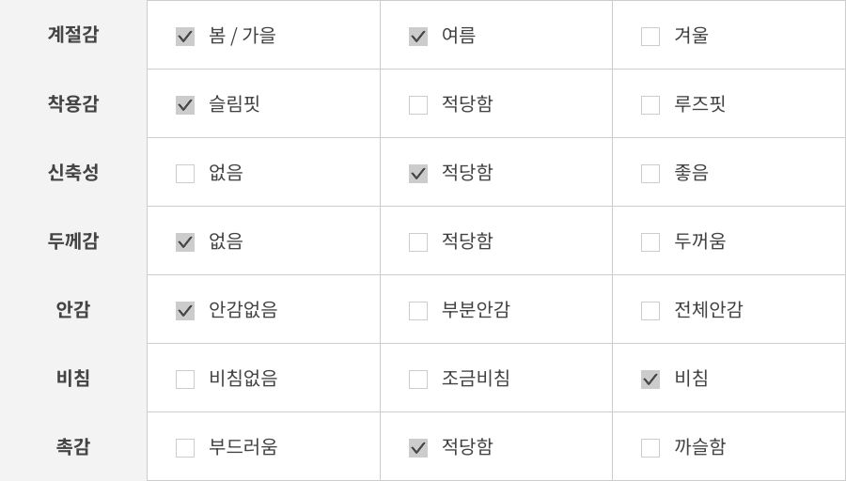Check 적당함 in the 착용감 row

pyautogui.click(x=418, y=105)
